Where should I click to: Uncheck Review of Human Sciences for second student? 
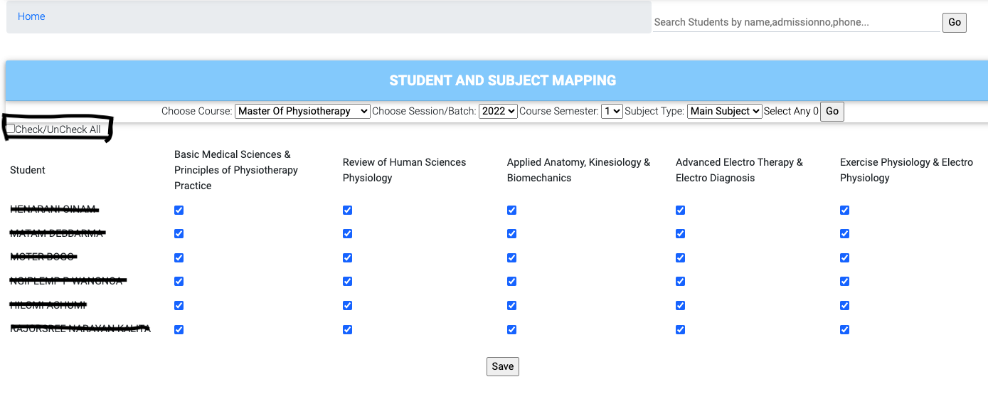[x=347, y=234]
